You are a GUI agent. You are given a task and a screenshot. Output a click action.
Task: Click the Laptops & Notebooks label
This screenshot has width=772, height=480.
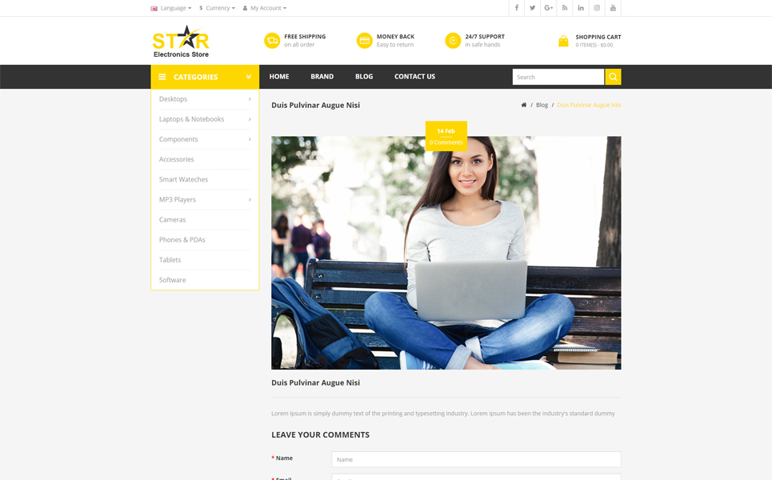(x=191, y=119)
